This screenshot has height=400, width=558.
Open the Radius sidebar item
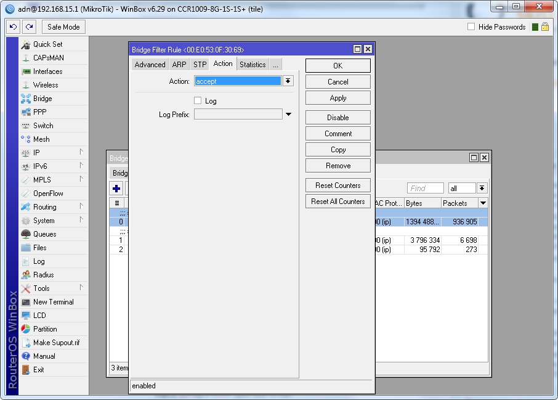pyautogui.click(x=43, y=275)
